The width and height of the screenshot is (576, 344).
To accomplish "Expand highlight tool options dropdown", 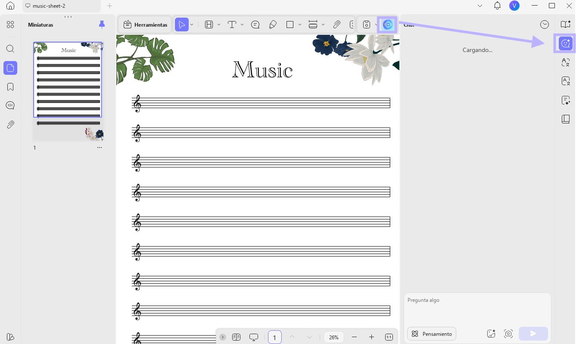I will pos(219,25).
